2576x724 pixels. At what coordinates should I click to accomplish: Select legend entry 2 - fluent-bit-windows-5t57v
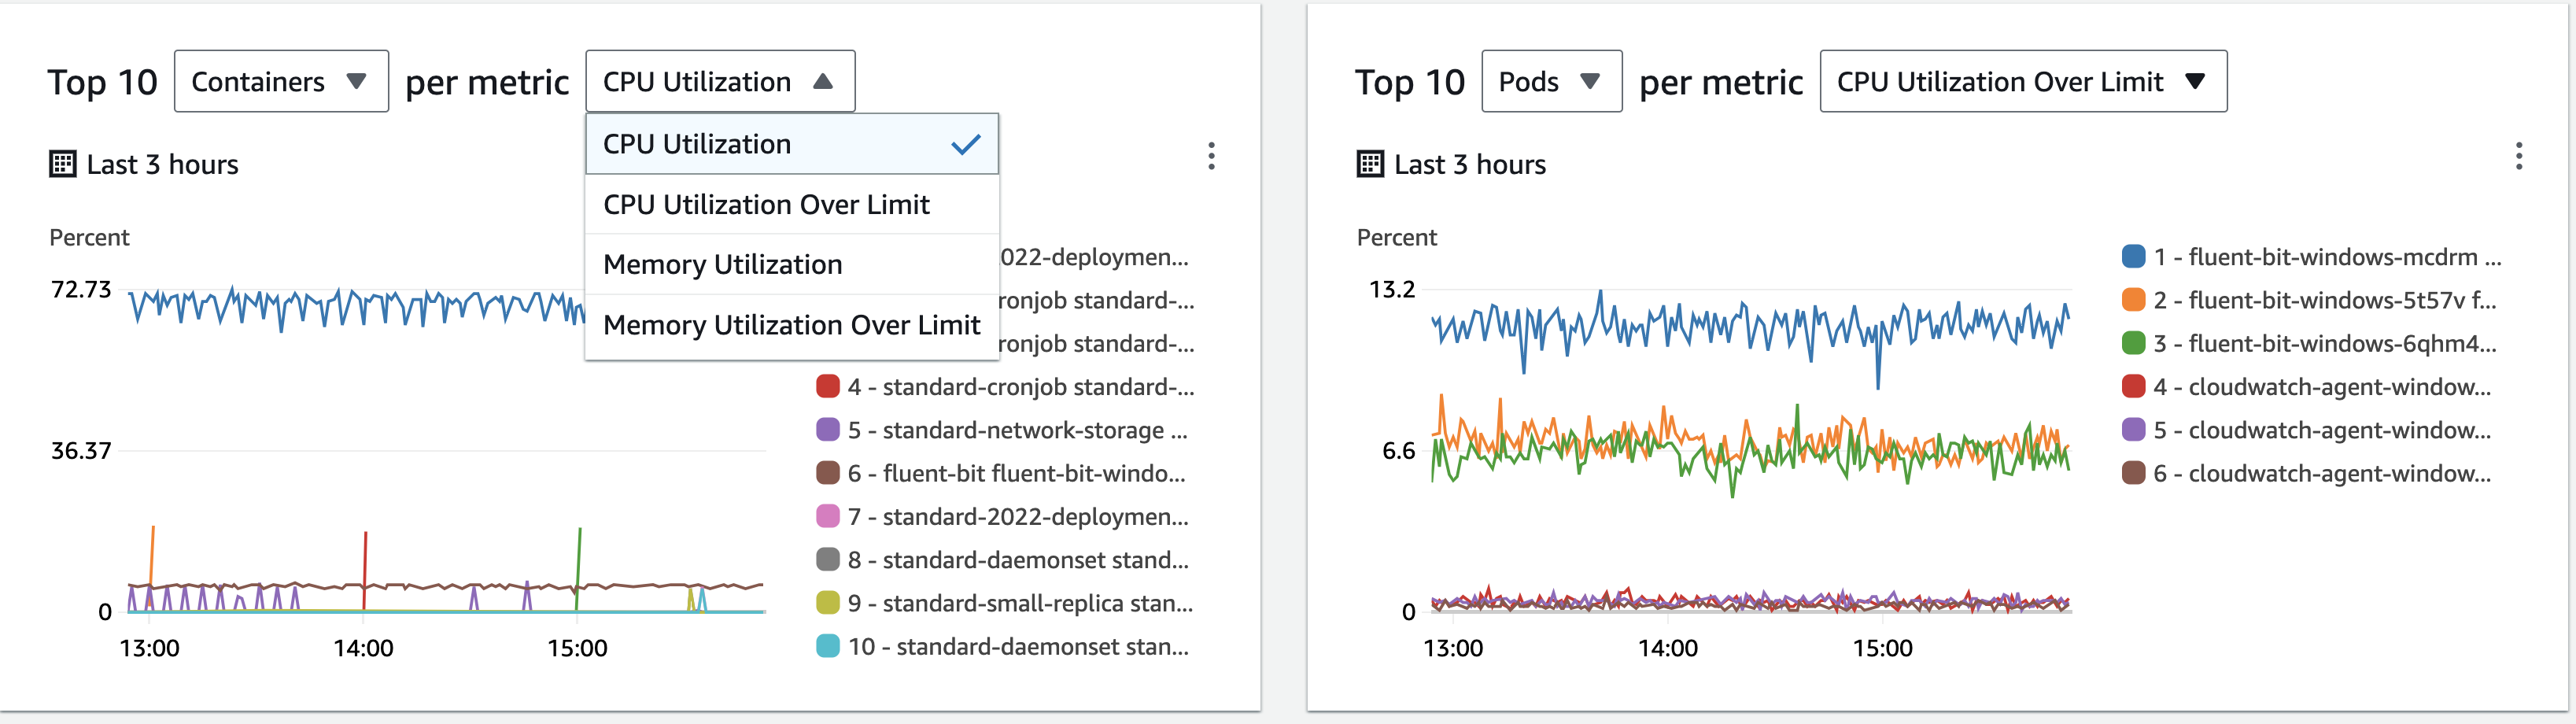click(2325, 299)
